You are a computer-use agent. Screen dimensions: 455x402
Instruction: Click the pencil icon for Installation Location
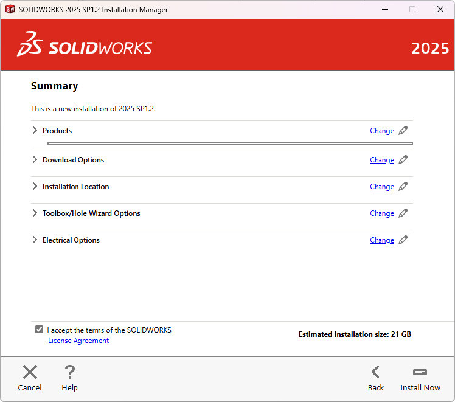(403, 187)
